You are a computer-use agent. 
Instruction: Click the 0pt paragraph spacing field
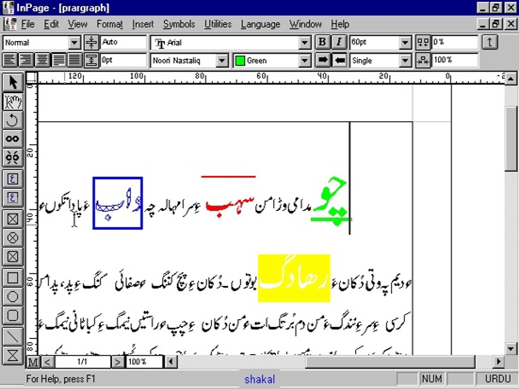(x=123, y=60)
